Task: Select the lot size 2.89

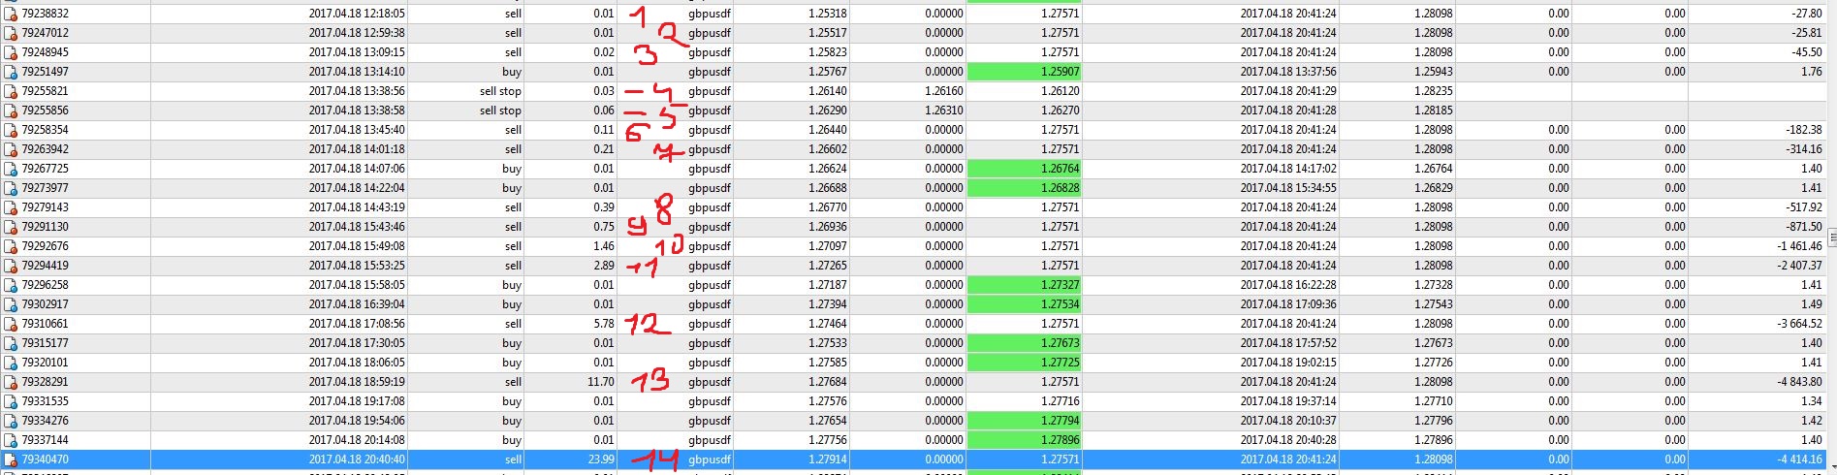Action: tap(603, 266)
